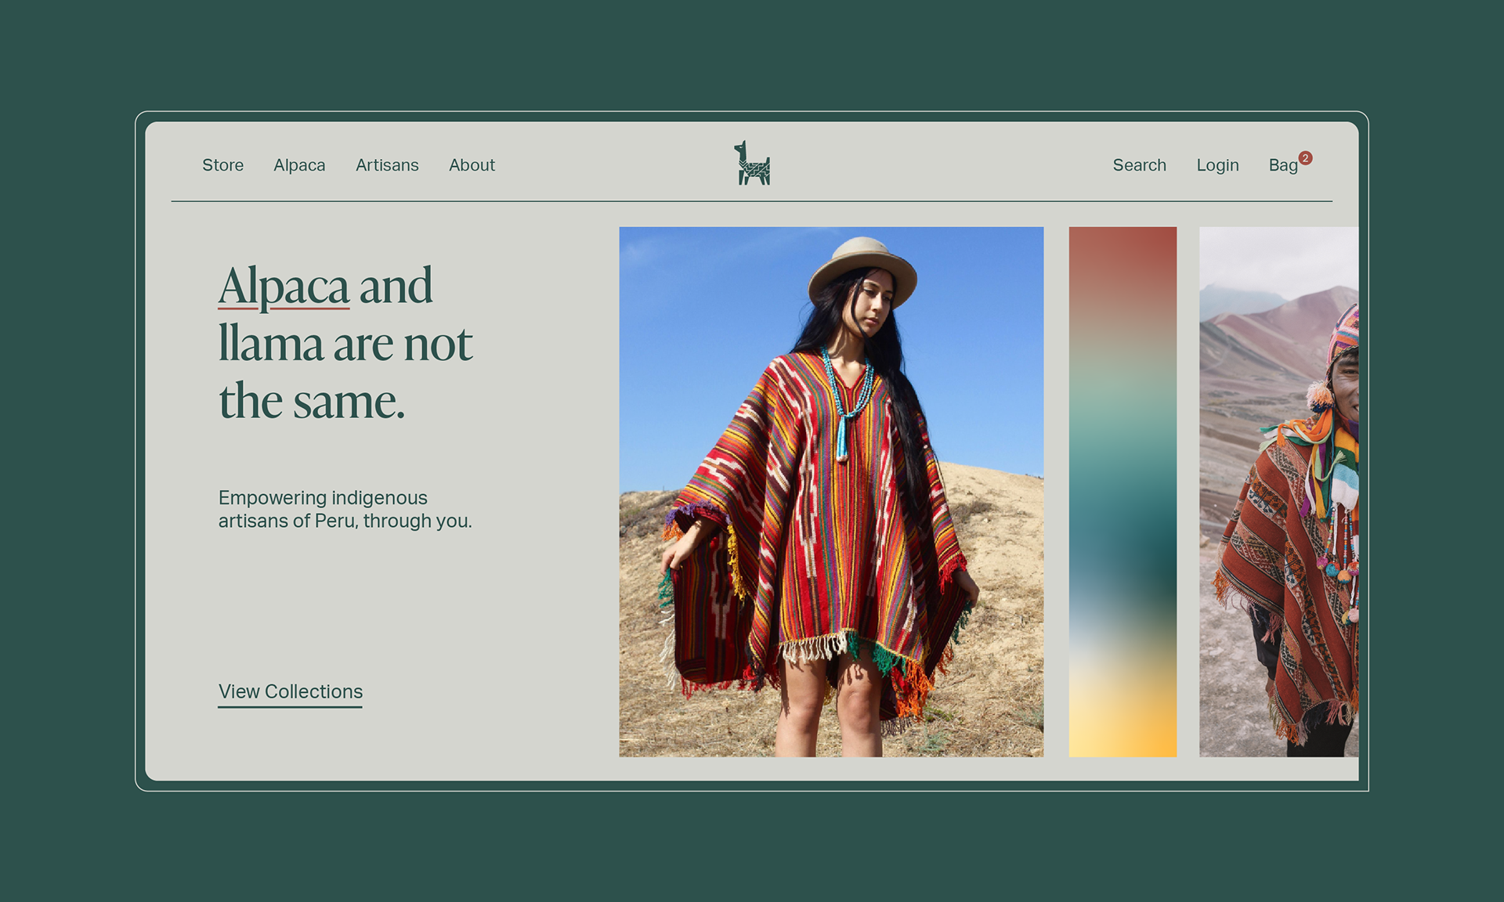The height and width of the screenshot is (902, 1504).
Task: Open Search in the header
Action: pos(1139,165)
